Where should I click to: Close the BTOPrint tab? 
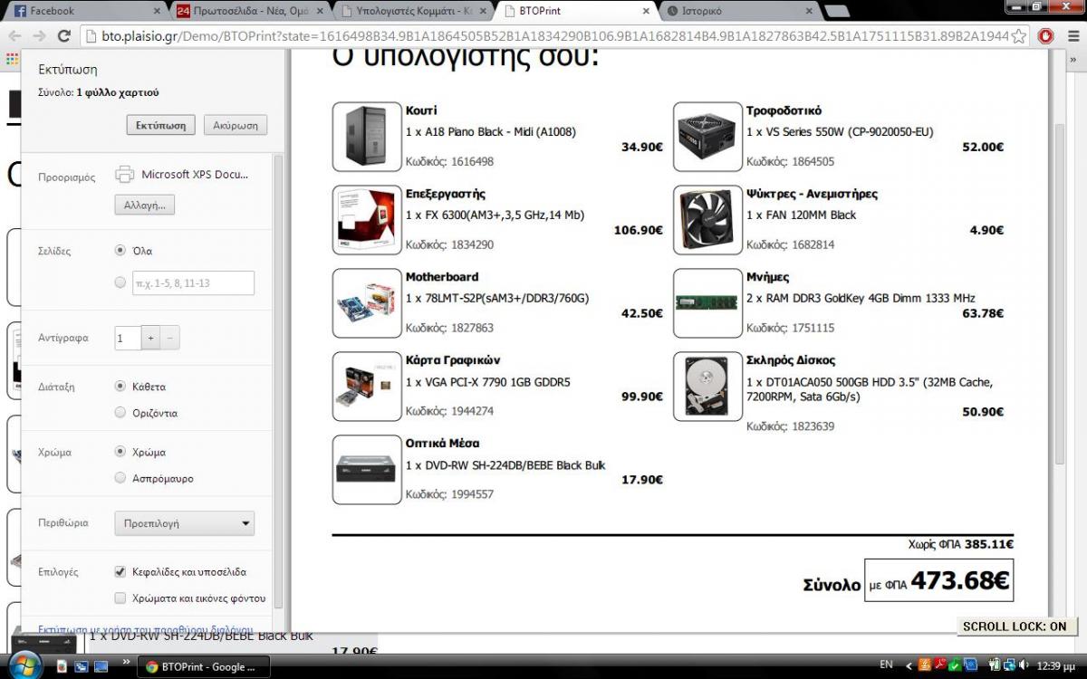646,12
